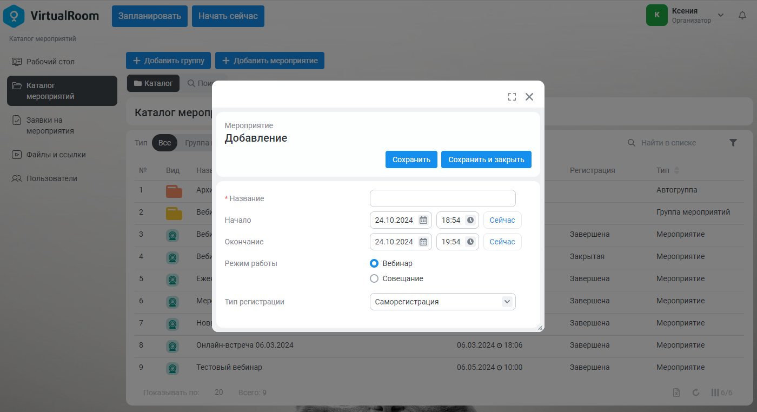This screenshot has height=412, width=757.
Task: Click the Запланировать button
Action: point(150,16)
